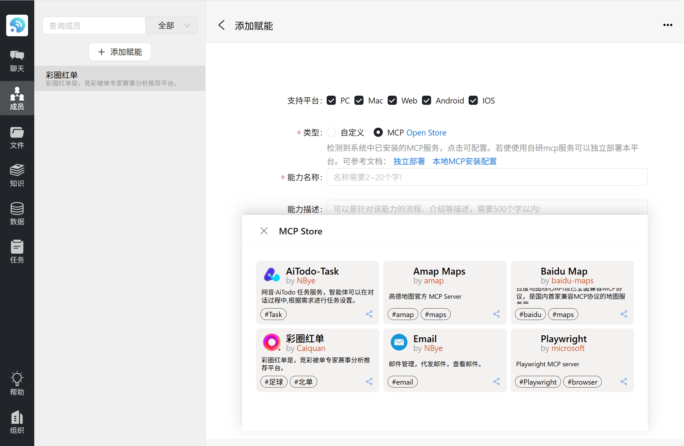Select 彩圈红单 in the members list
Screen dimensions: 684x446
[120, 78]
